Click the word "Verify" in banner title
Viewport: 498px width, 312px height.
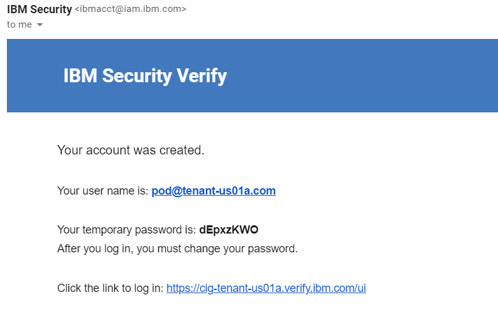click(x=202, y=76)
